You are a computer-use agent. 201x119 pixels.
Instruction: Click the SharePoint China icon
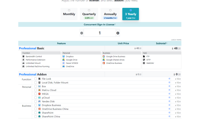tap(39, 117)
